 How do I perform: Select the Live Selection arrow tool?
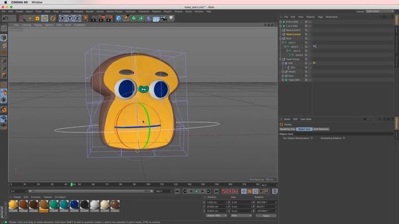tap(22, 18)
